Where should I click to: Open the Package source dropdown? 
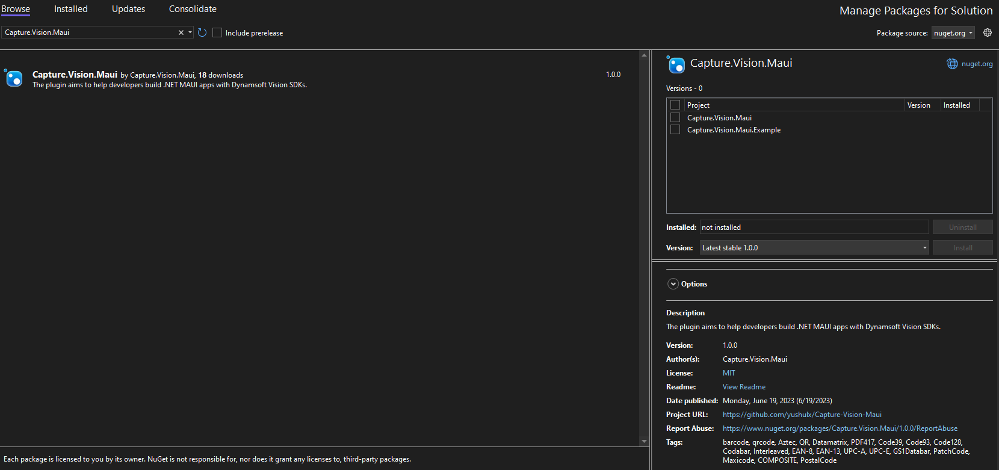953,33
